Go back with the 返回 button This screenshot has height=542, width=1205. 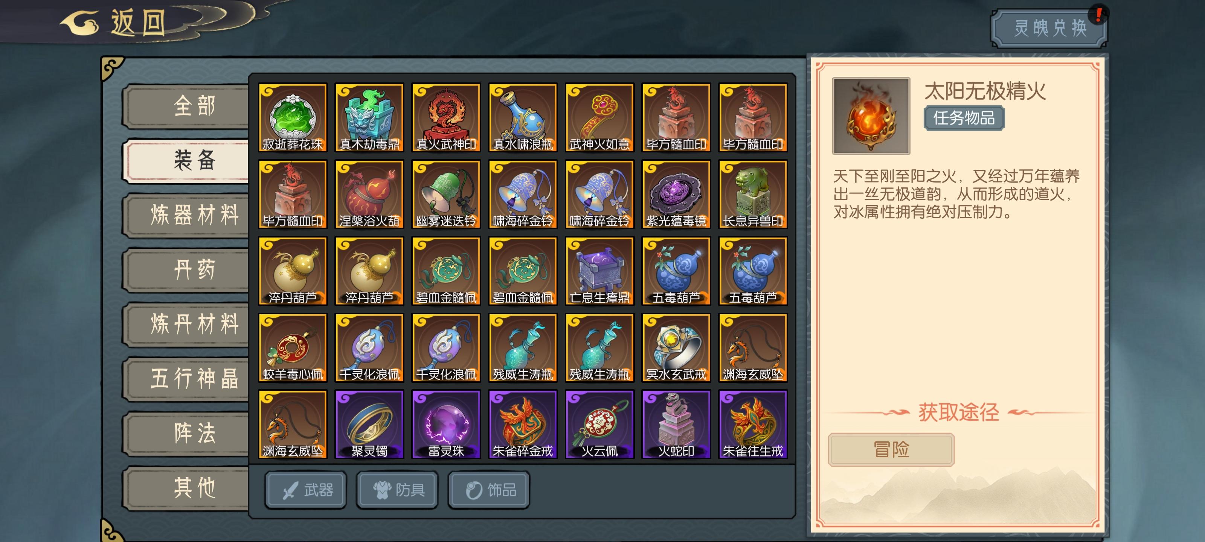(114, 22)
